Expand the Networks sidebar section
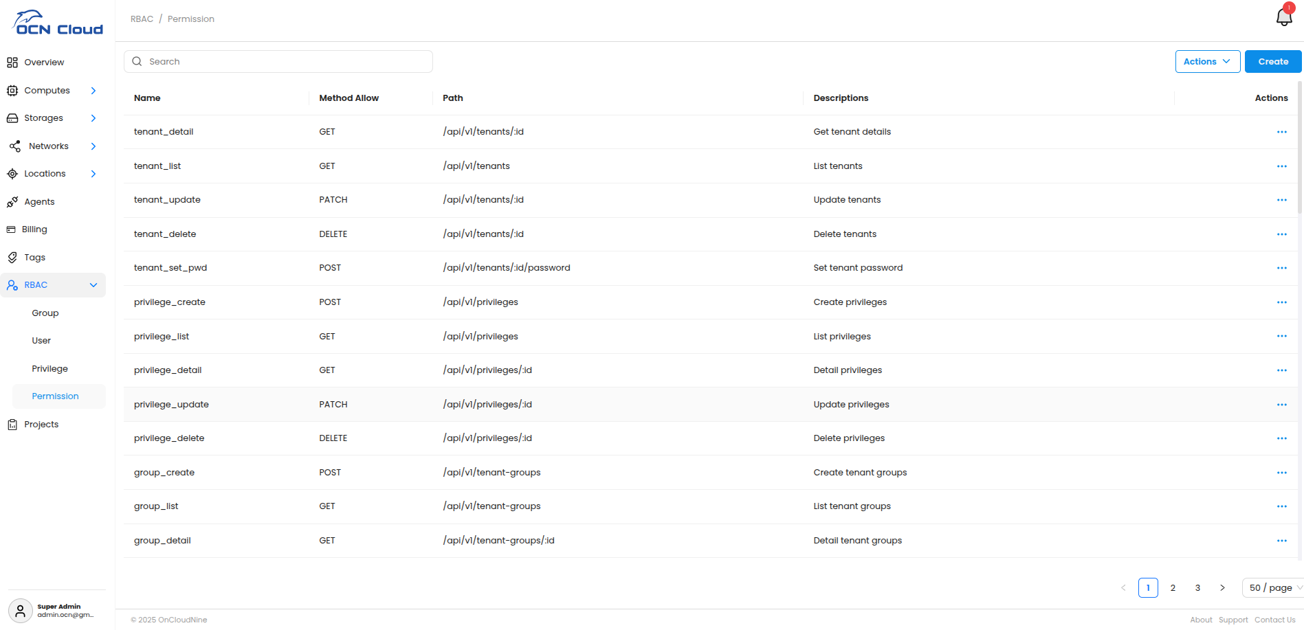Viewport: 1304px width, 630px height. click(93, 146)
